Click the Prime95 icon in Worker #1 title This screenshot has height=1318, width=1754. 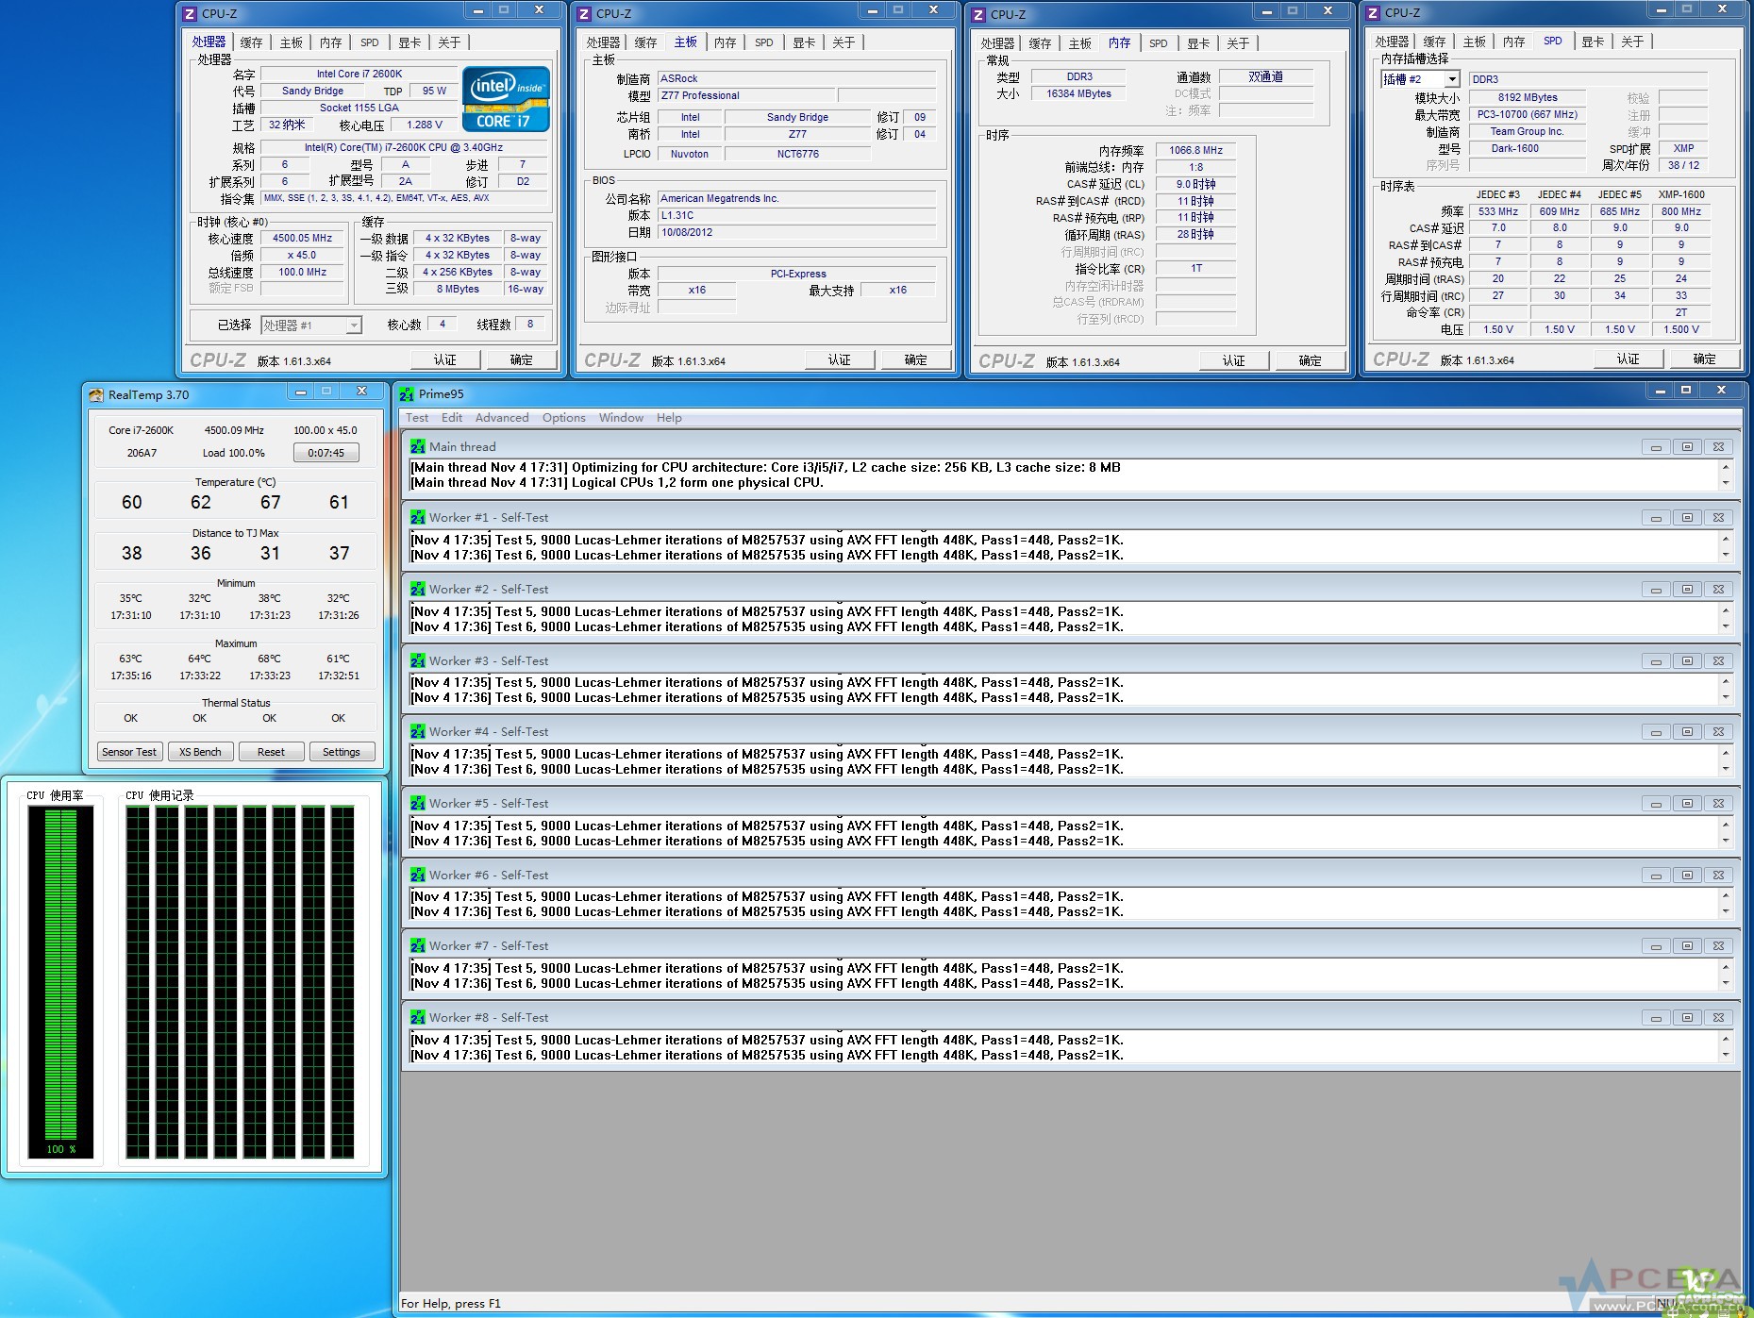(x=418, y=517)
